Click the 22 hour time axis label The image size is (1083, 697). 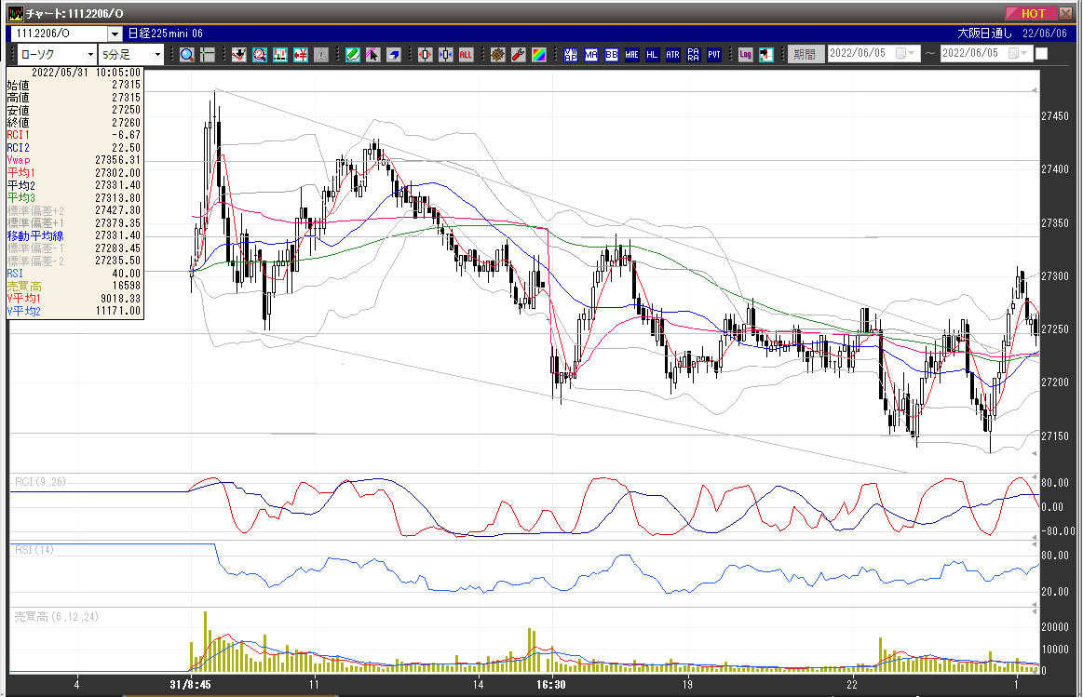click(852, 685)
